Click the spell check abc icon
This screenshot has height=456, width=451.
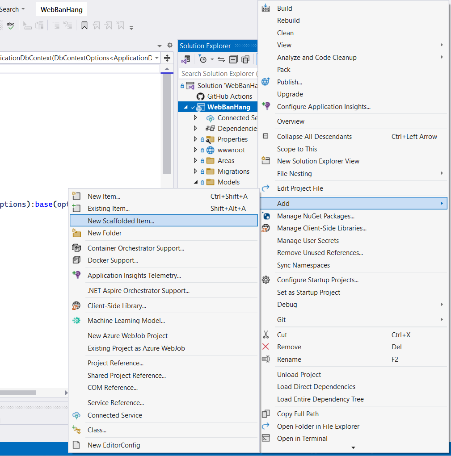(x=10, y=25)
